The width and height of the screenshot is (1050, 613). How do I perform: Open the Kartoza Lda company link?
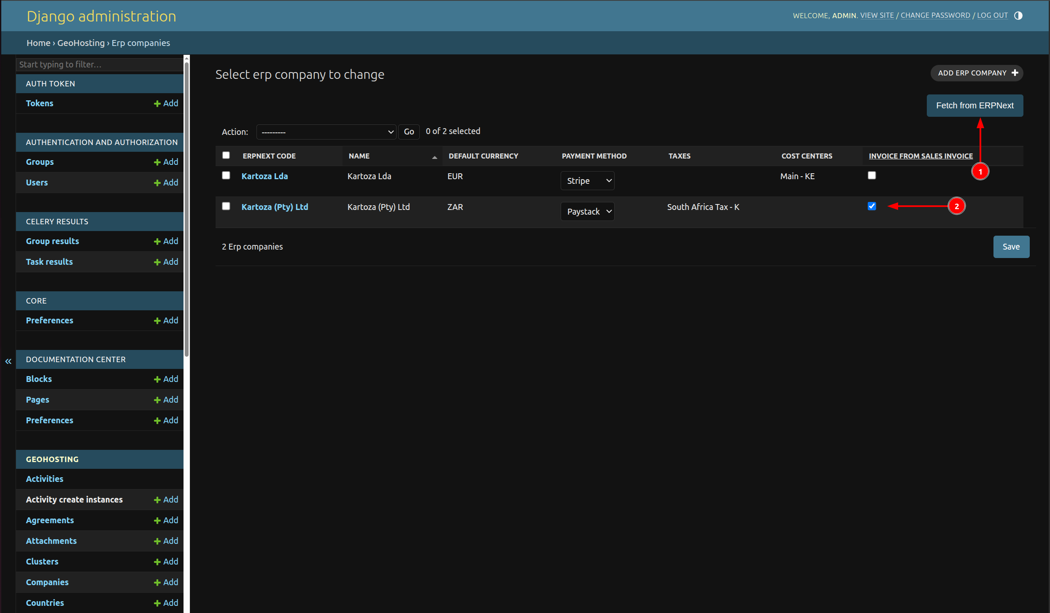click(x=265, y=176)
